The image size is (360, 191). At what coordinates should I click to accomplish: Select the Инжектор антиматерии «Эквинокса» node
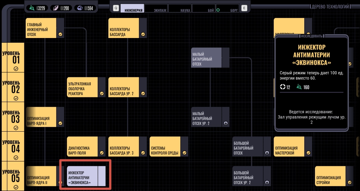pyautogui.click(x=82, y=176)
